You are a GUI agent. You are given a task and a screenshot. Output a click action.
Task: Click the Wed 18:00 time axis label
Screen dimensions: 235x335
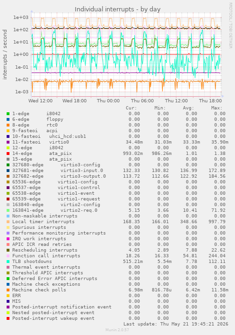pos(74,100)
